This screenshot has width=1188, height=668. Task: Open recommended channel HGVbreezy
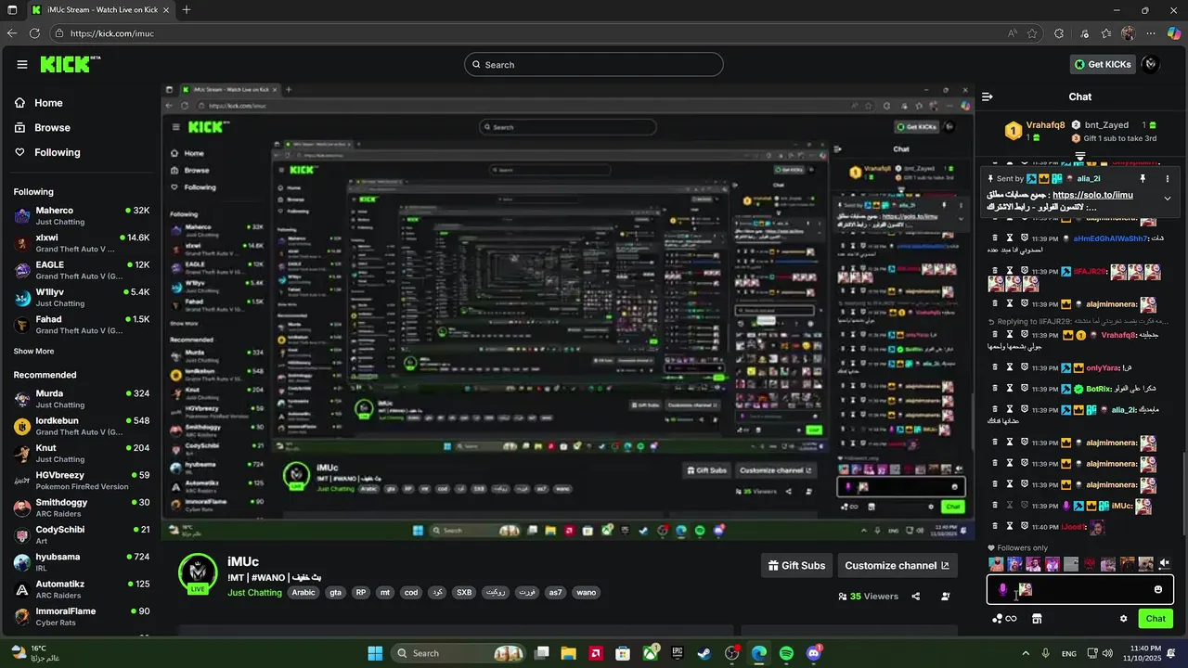[81, 481]
